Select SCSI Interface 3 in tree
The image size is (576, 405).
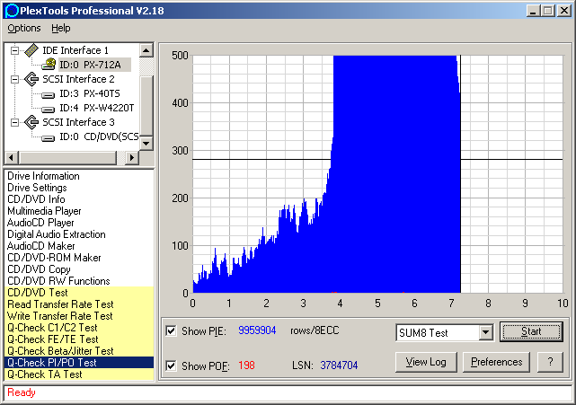click(78, 122)
